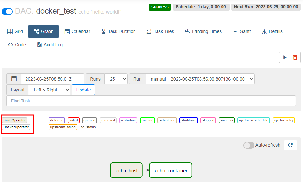Open the Gantt chart tab
This screenshot has height=182, width=303.
click(242, 31)
